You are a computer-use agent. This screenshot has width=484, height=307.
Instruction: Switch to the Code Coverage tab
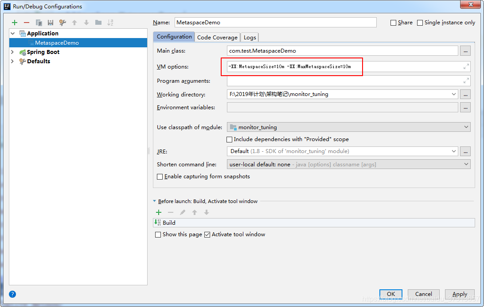point(217,38)
